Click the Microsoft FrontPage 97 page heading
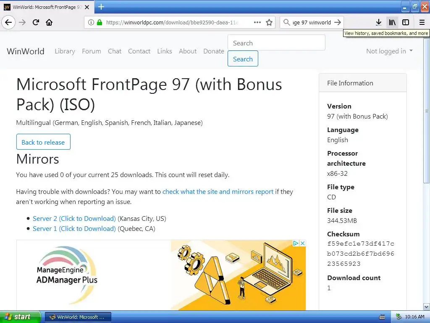 pos(149,94)
